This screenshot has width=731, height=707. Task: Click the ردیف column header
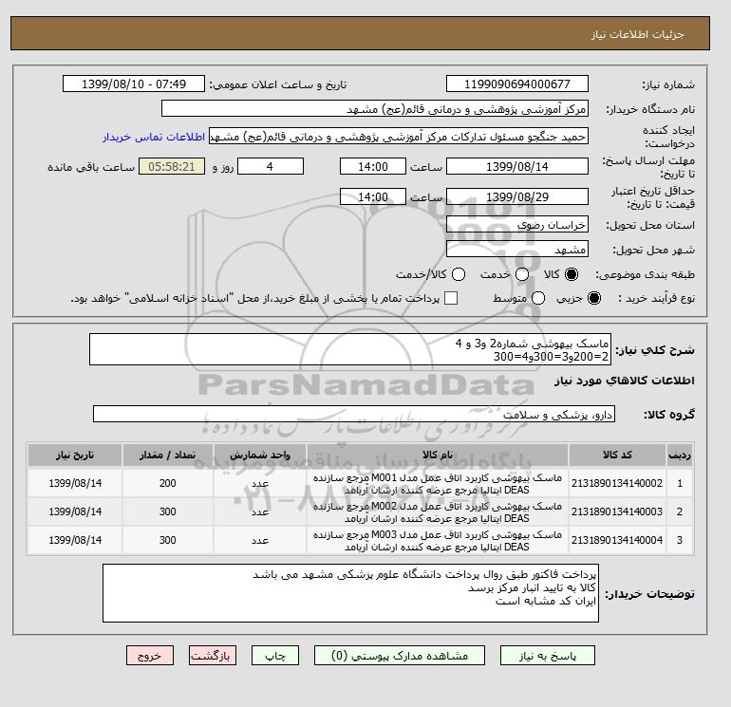[680, 455]
